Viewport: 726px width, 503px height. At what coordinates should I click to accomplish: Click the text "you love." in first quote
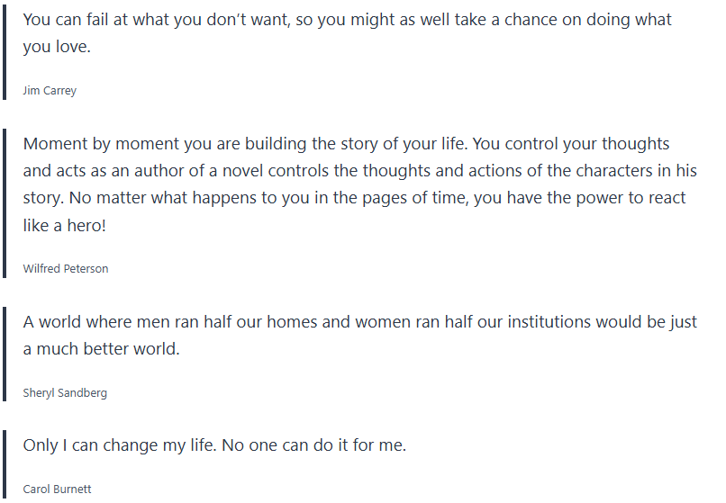point(57,47)
